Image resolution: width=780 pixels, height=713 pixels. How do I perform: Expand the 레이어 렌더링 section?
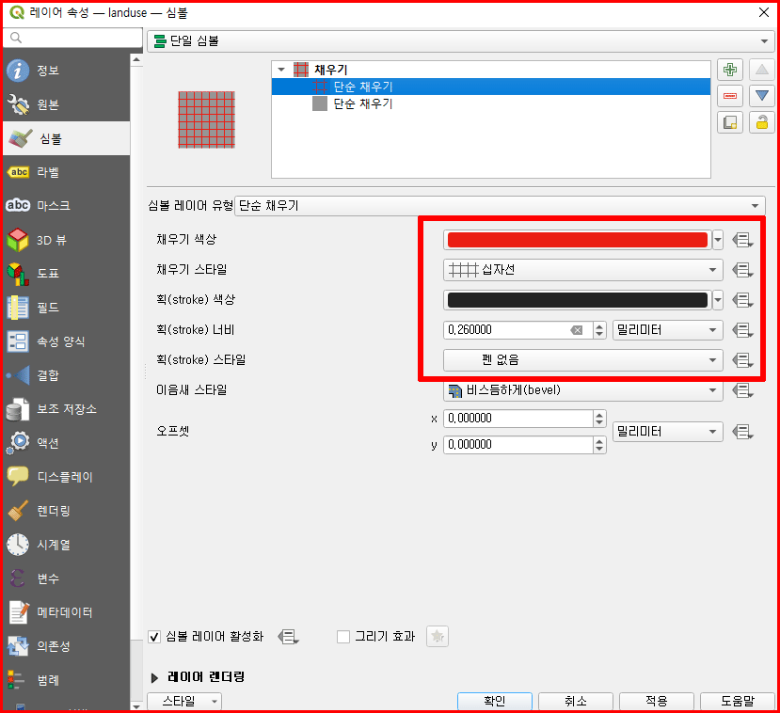click(x=154, y=677)
